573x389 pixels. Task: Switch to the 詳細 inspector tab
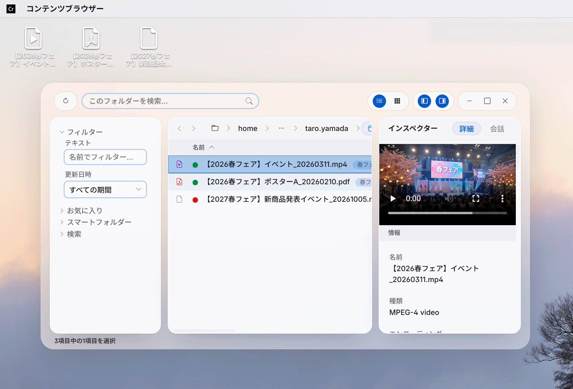coord(466,129)
